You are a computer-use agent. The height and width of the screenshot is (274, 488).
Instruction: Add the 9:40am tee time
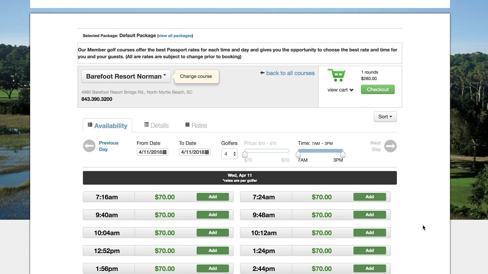click(x=213, y=215)
